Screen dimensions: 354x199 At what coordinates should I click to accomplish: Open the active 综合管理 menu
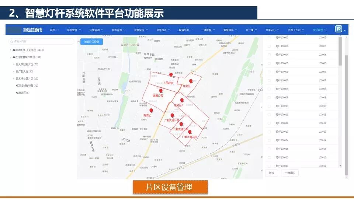319,30
